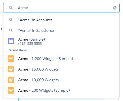This screenshot has width=123, height=101.
Task: Click the phone number (212) 555-5555
Action: 30,44
